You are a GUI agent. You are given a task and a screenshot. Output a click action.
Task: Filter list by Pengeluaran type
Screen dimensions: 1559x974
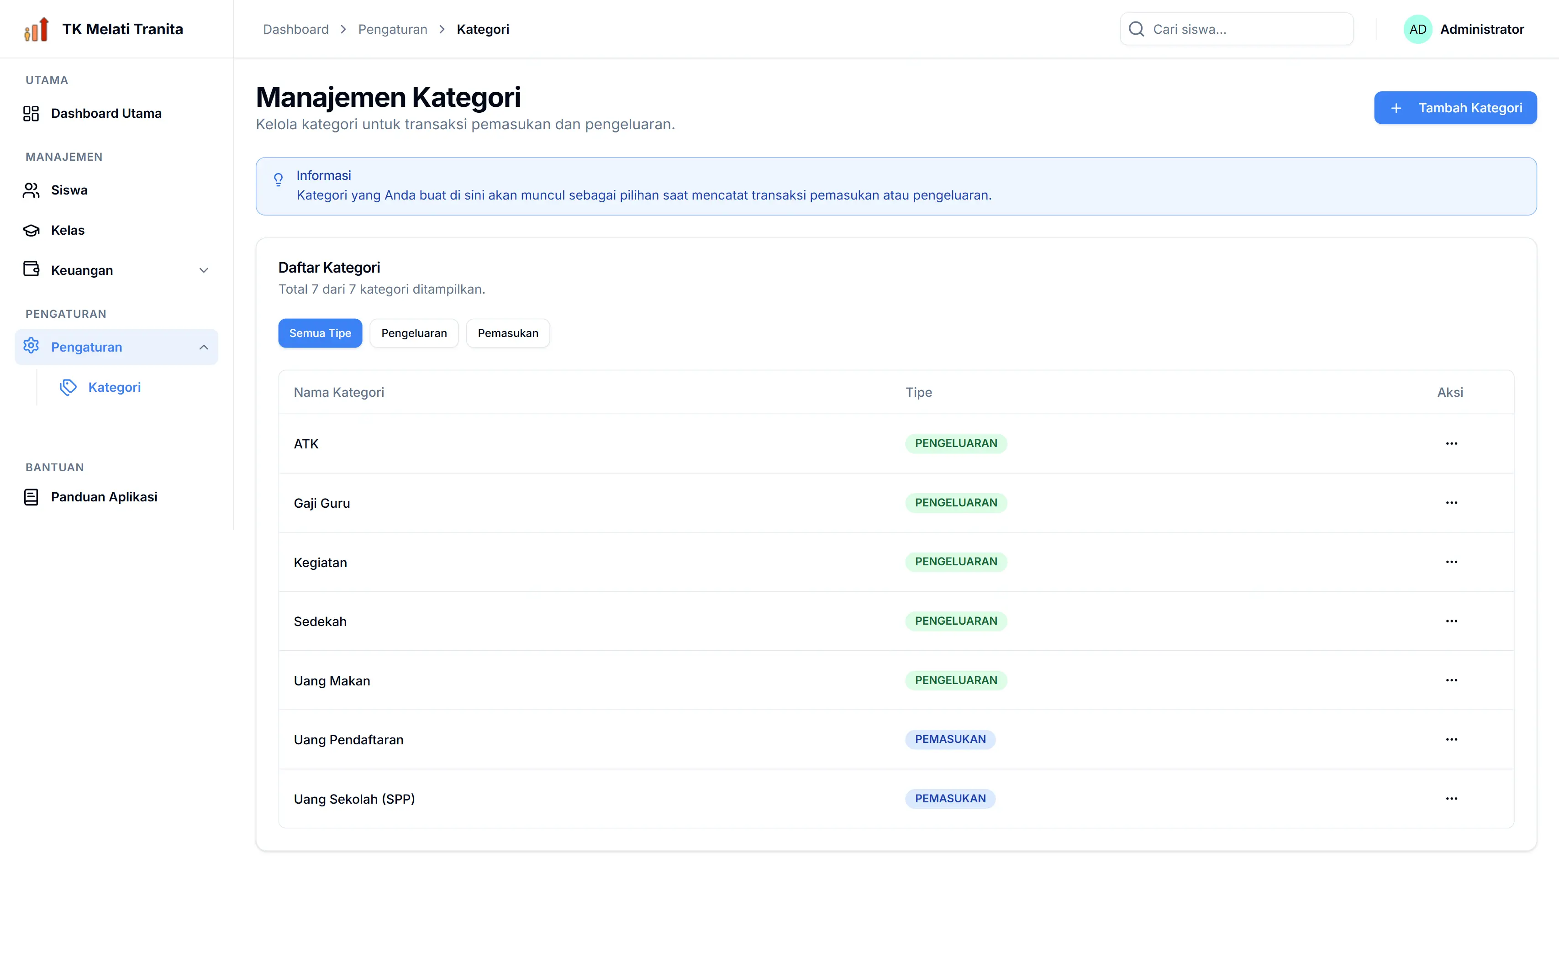414,333
